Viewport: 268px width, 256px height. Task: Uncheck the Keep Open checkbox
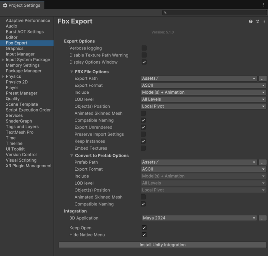coord(144,228)
